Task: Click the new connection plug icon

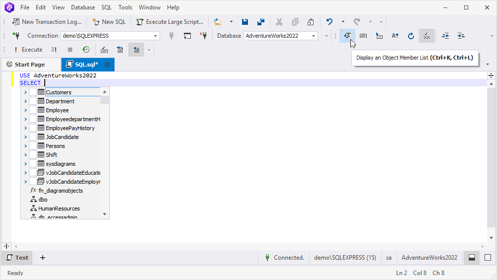Action: point(16,35)
